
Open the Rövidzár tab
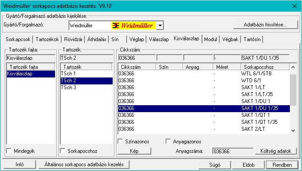[x=73, y=39]
